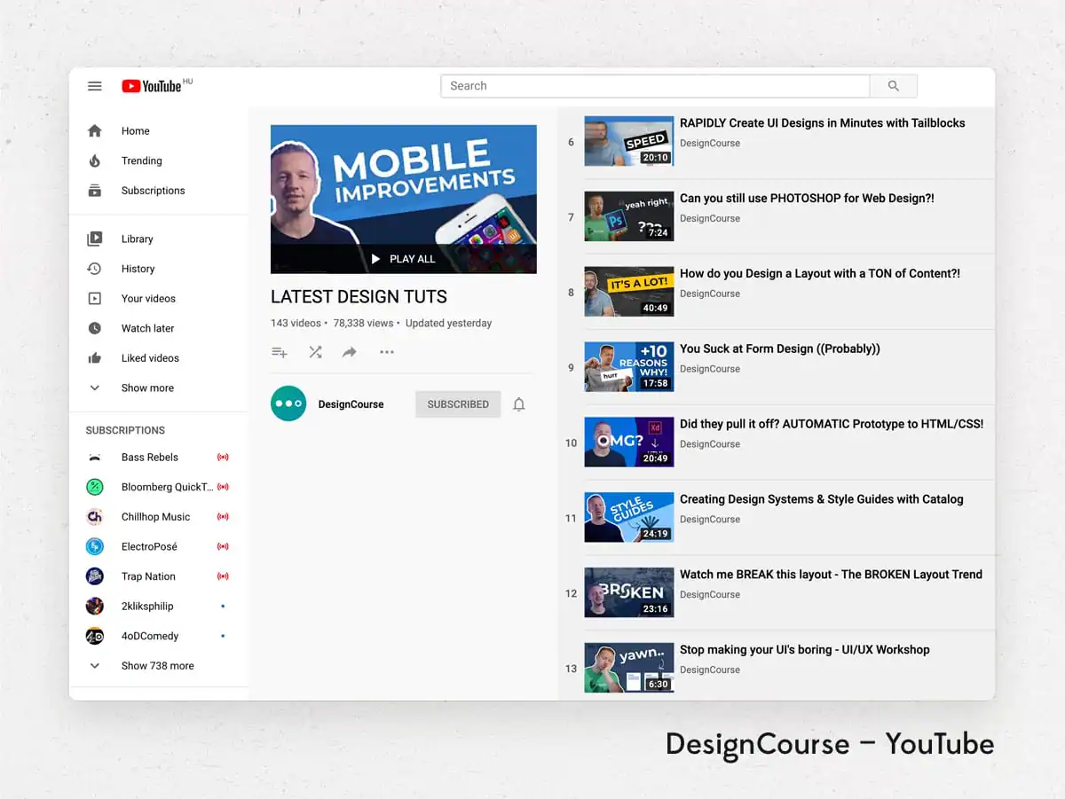Open the Watch Later section
The image size is (1065, 799).
click(x=147, y=328)
